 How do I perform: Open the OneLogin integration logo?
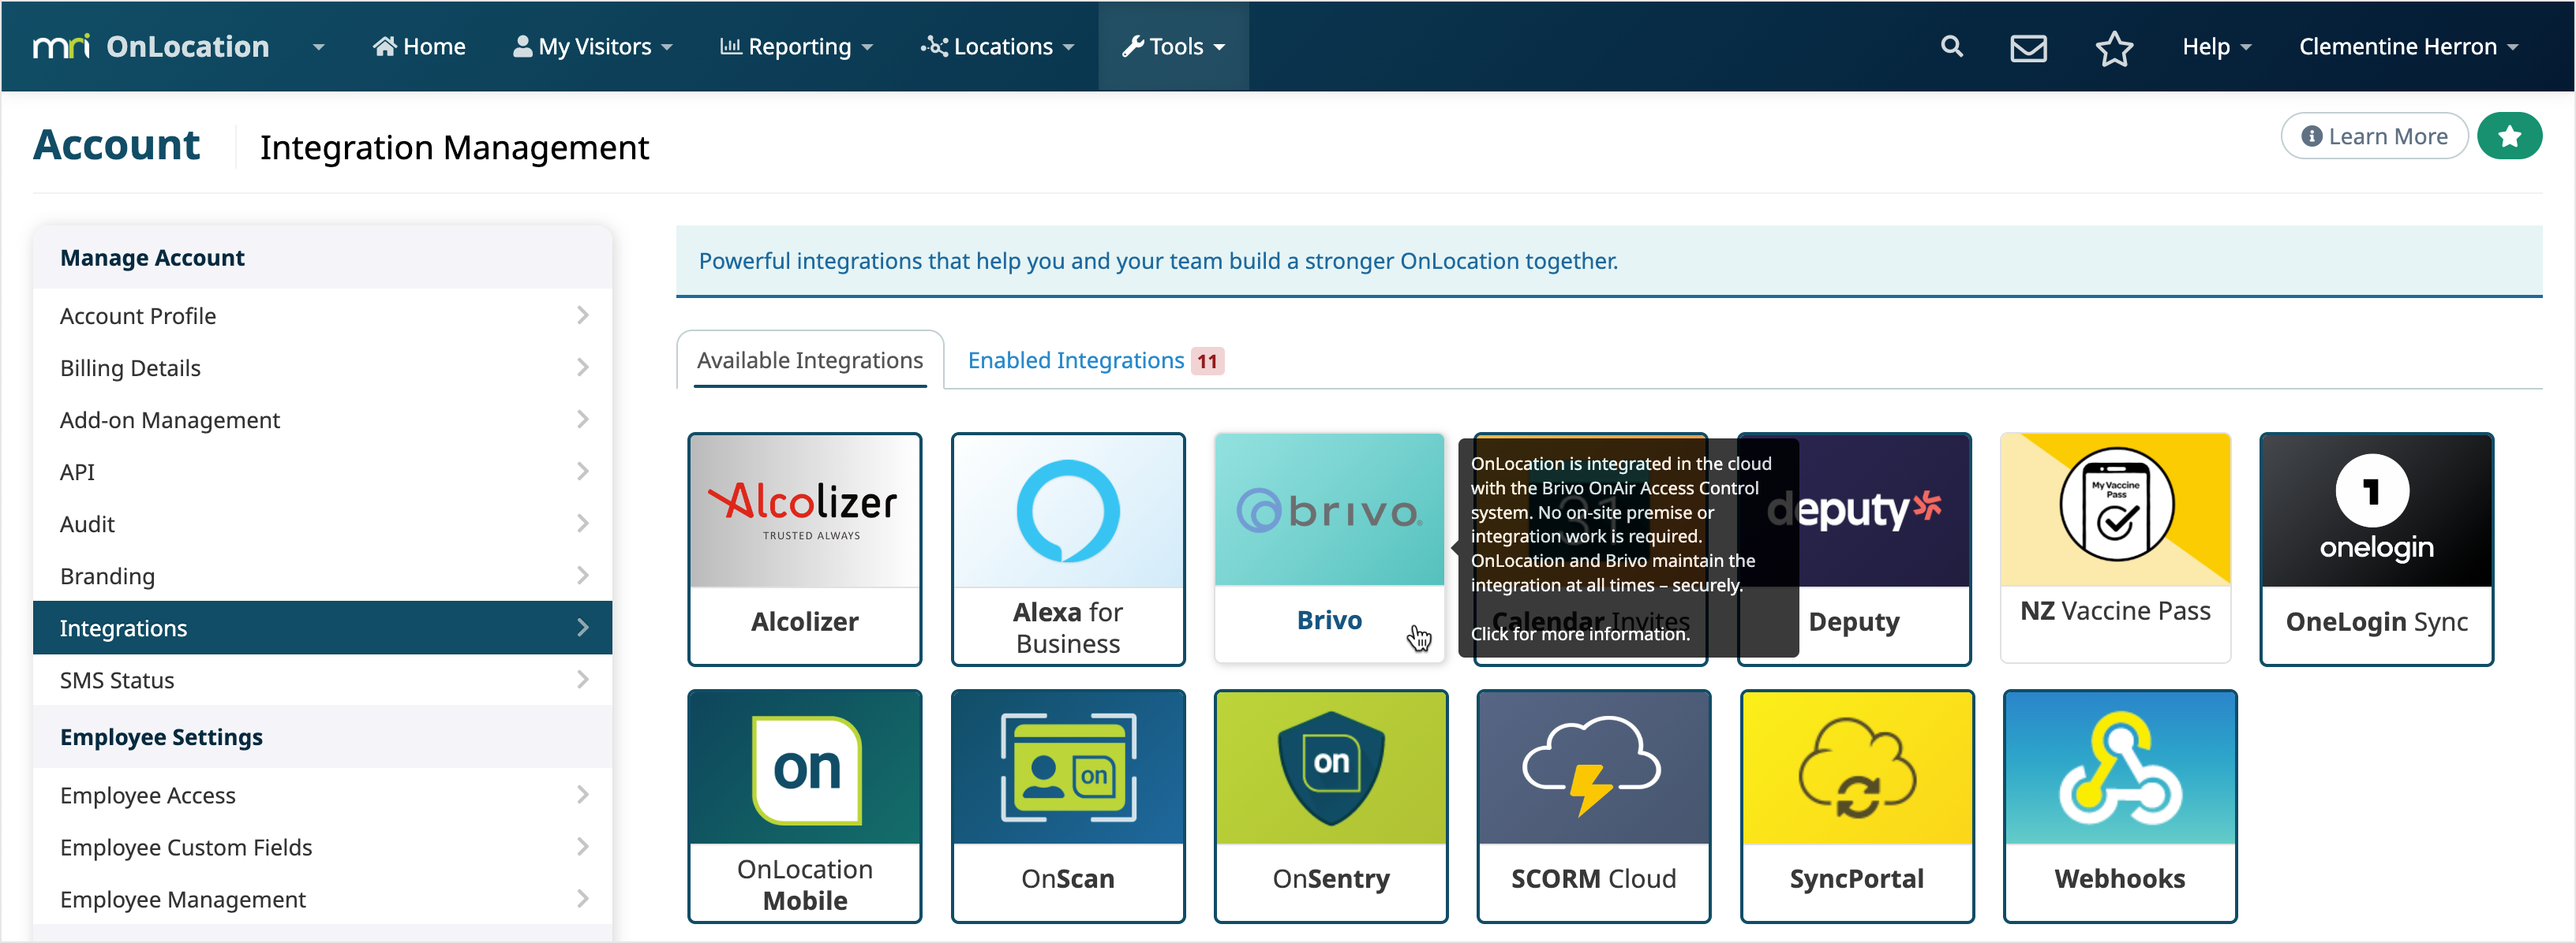coord(2376,510)
